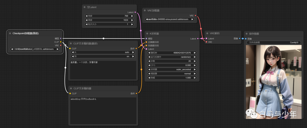Increase 宽度 value with the right arrow
This screenshot has width=307, height=128.
(133, 16)
